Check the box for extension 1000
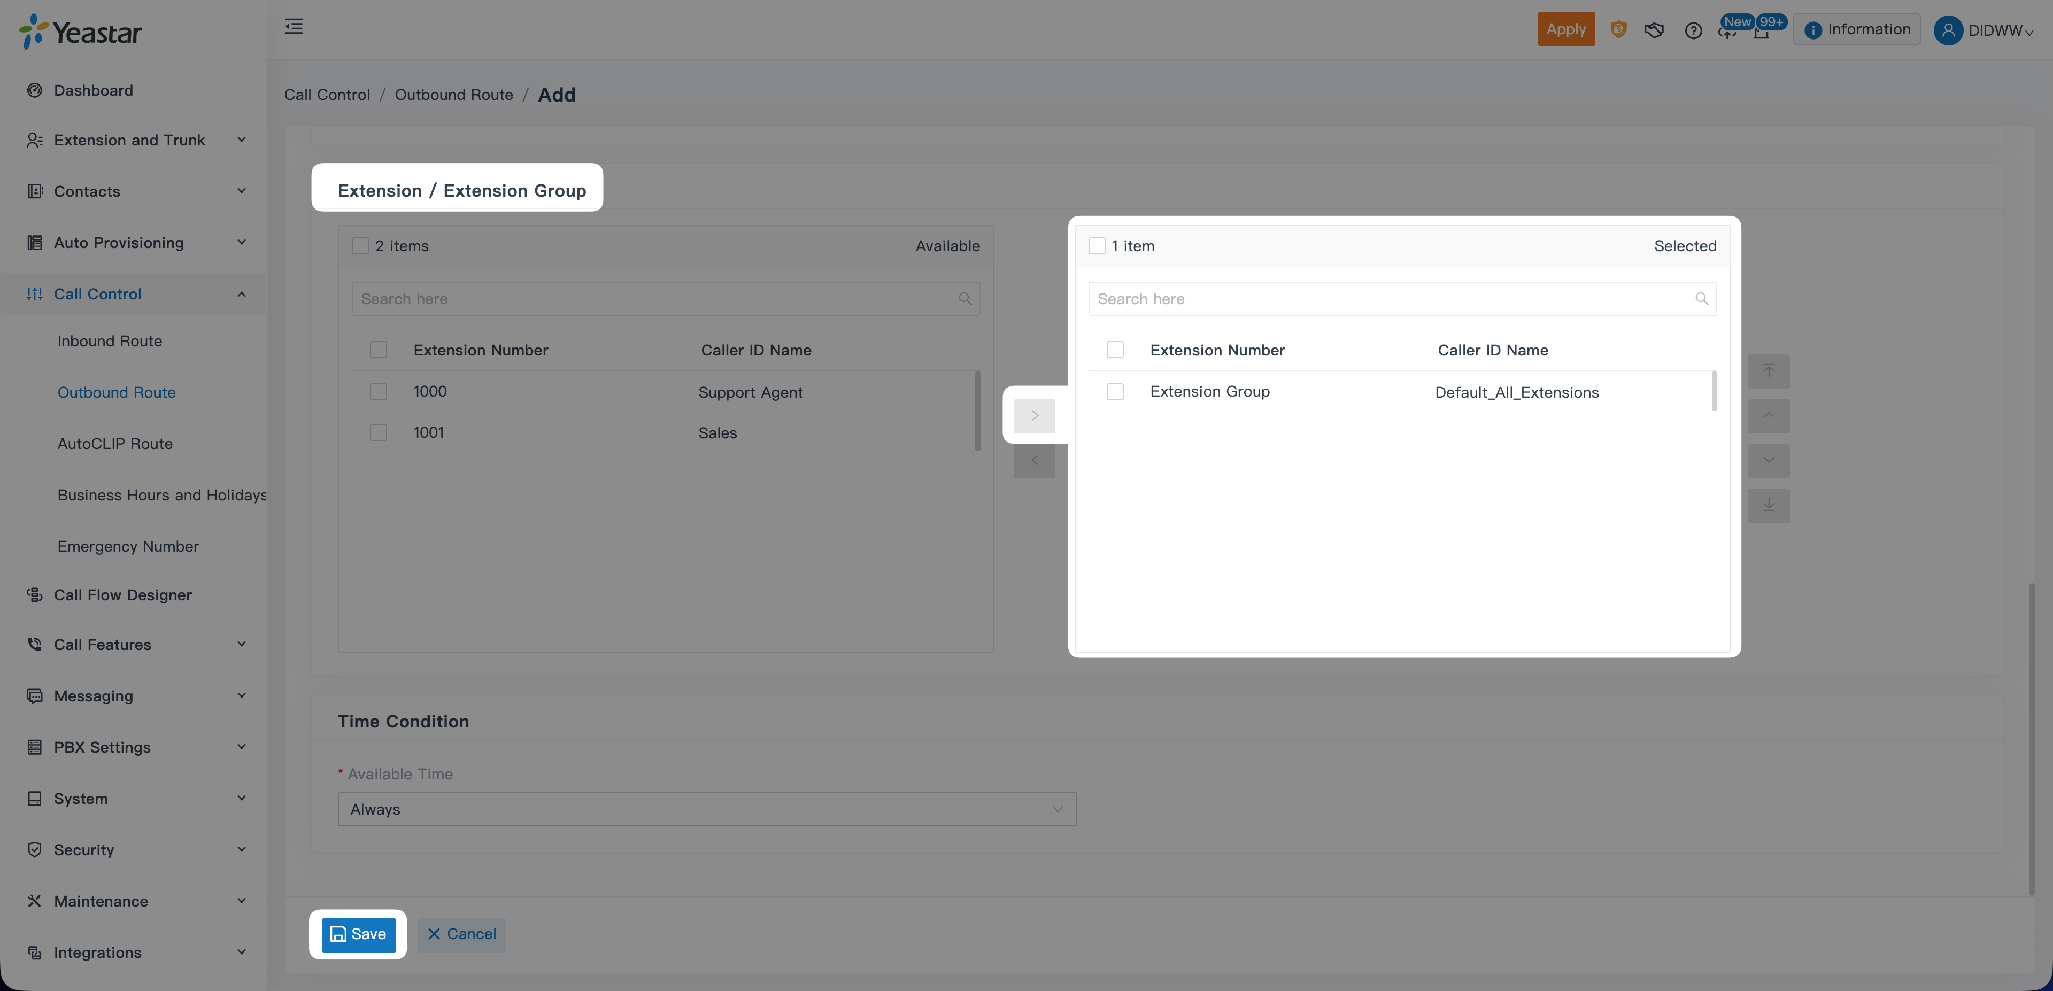Viewport: 2053px width, 991px height. [x=379, y=392]
